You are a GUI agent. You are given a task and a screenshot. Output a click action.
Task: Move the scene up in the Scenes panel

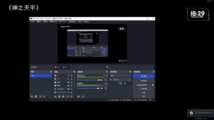point(40,97)
